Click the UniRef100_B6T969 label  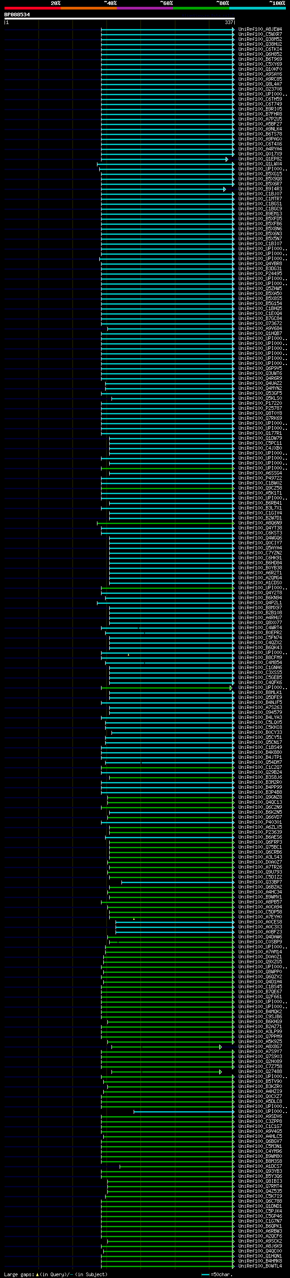(x=260, y=59)
